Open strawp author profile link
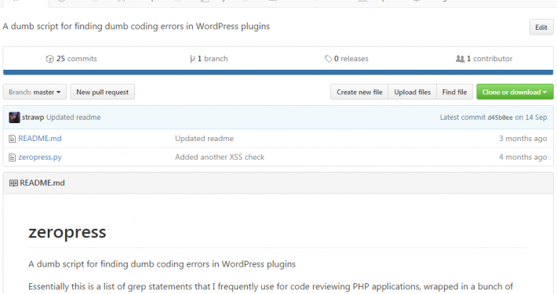This screenshot has height=294, width=557. tap(33, 117)
